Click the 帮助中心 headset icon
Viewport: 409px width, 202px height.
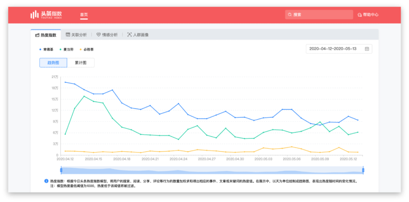pos(359,15)
